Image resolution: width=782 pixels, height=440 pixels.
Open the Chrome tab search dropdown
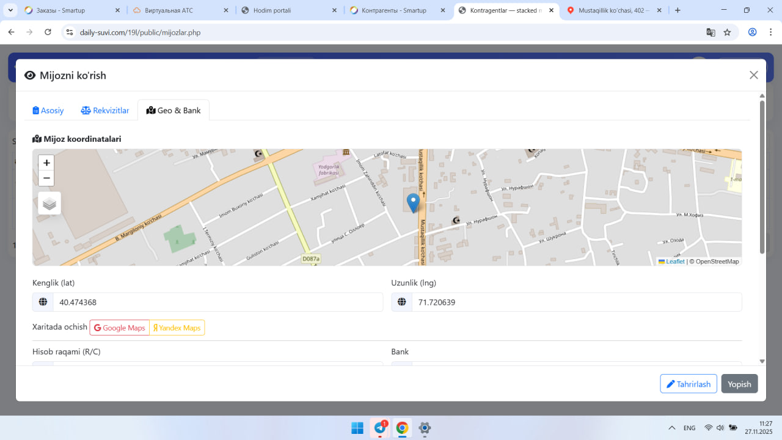(x=11, y=10)
